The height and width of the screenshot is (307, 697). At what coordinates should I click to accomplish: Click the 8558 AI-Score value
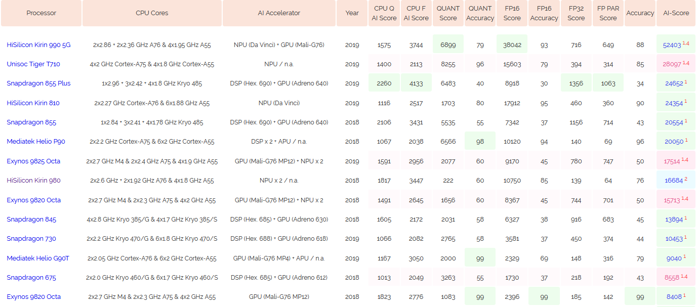click(672, 278)
